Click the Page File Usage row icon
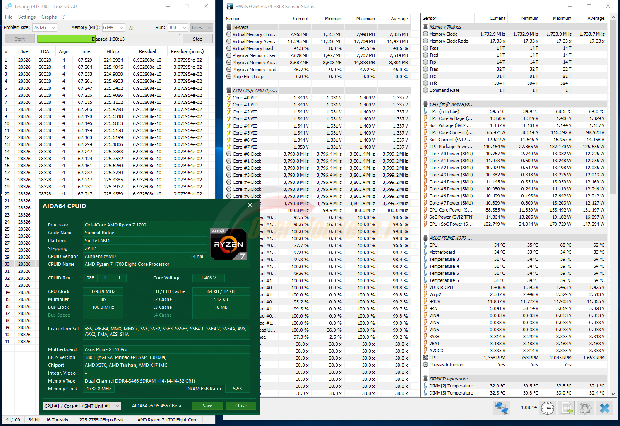Viewport: 620px width, 426px height. click(229, 77)
